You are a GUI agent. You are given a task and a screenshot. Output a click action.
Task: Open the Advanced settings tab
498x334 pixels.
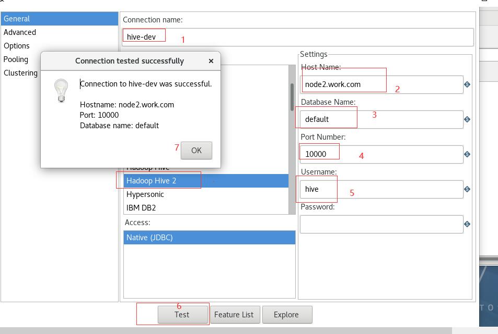coord(60,32)
